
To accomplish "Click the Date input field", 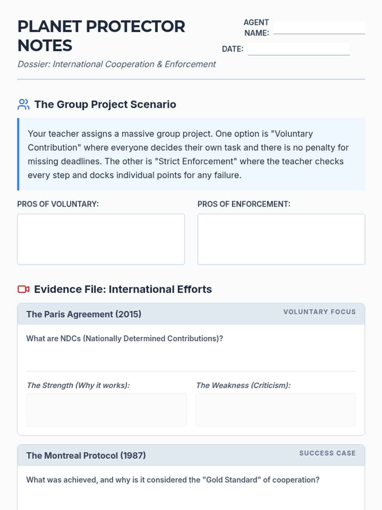I will (x=299, y=49).
